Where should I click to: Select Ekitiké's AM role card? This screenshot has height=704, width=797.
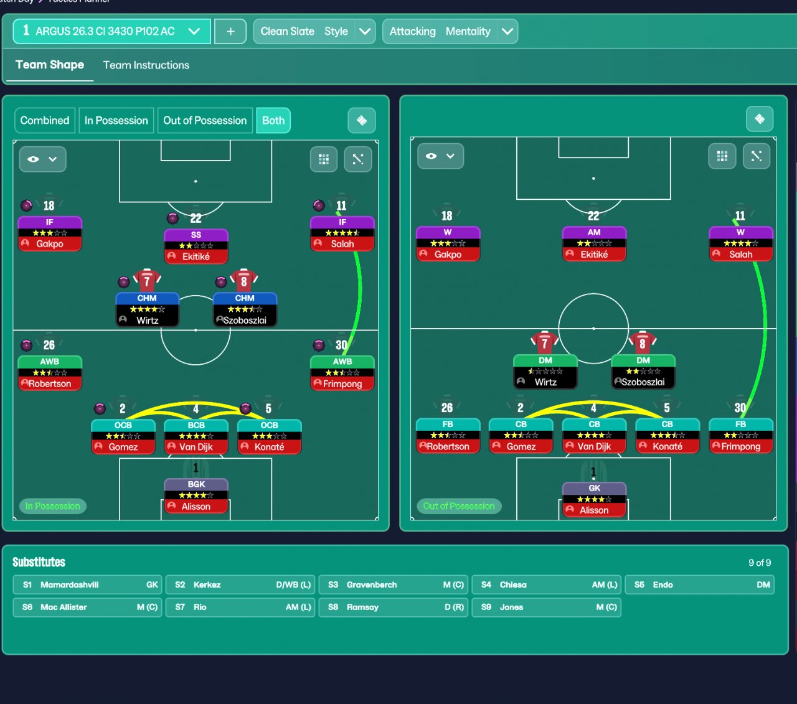tap(594, 243)
